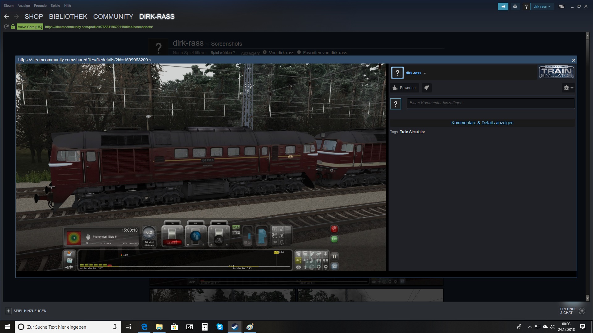Click Big Picture mode icon
This screenshot has height=333, width=593.
click(x=561, y=6)
